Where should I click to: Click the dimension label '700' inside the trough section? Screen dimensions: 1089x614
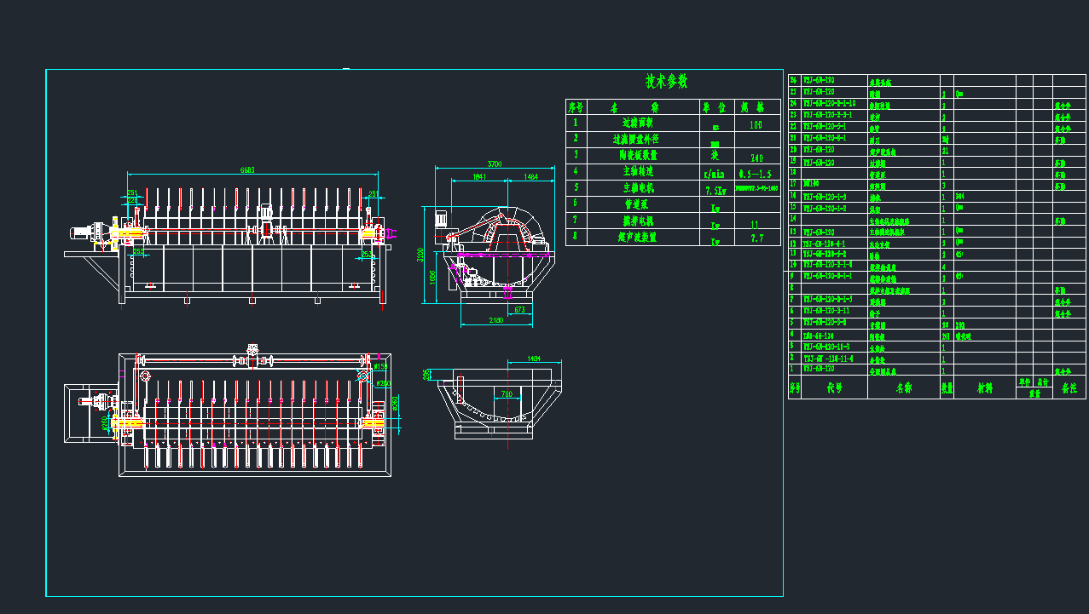point(507,394)
